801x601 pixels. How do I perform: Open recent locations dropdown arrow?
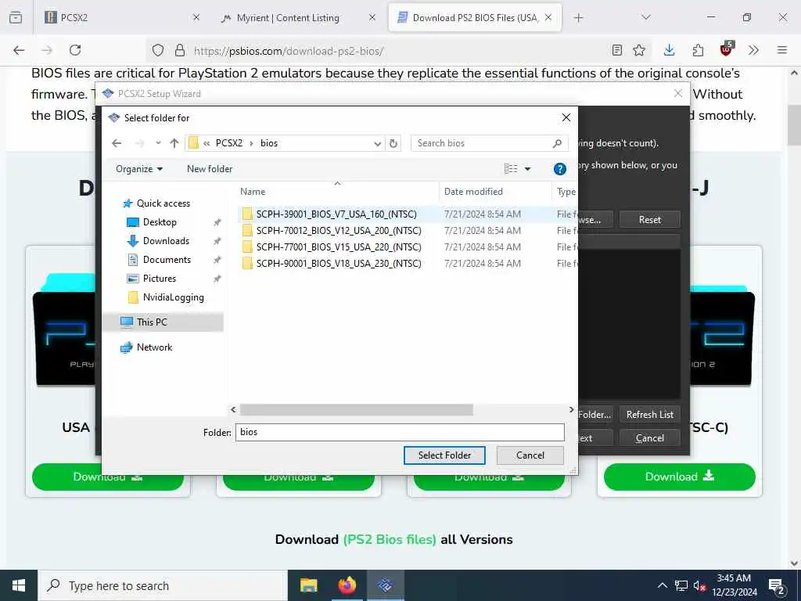[158, 143]
